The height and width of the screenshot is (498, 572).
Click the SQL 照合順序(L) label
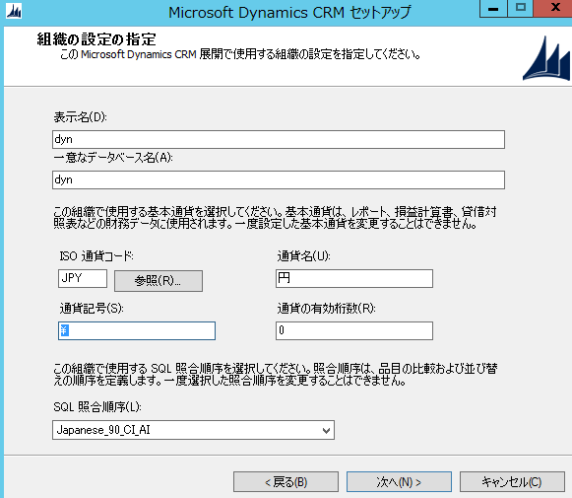click(x=97, y=406)
